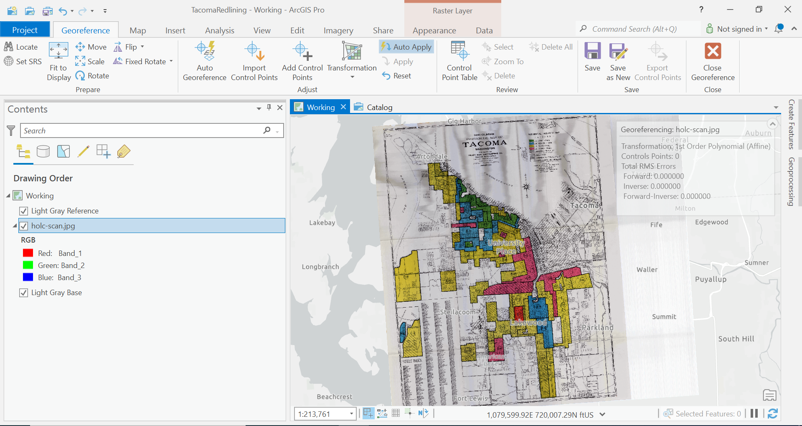Viewport: 802px width, 426px height.
Task: Open the Catalog view tab
Action: (373, 107)
